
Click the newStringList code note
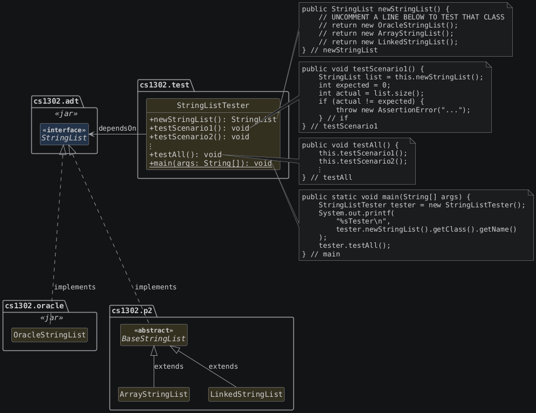406,30
